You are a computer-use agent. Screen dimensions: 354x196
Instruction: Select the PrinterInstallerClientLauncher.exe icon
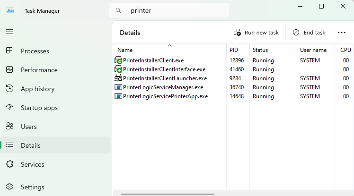[x=118, y=78]
